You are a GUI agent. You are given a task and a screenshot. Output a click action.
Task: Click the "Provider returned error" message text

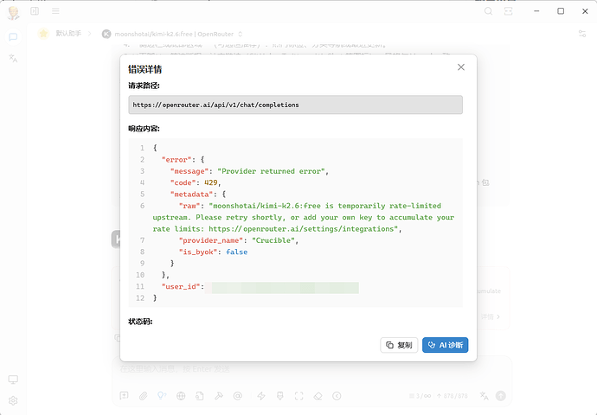pos(271,171)
